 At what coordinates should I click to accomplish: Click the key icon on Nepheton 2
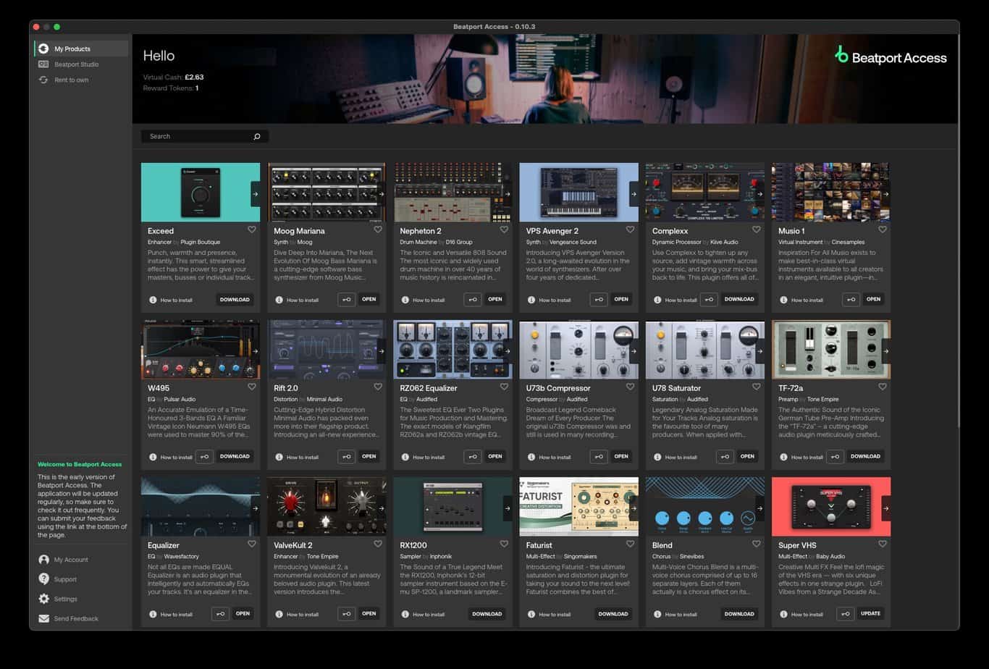point(473,299)
